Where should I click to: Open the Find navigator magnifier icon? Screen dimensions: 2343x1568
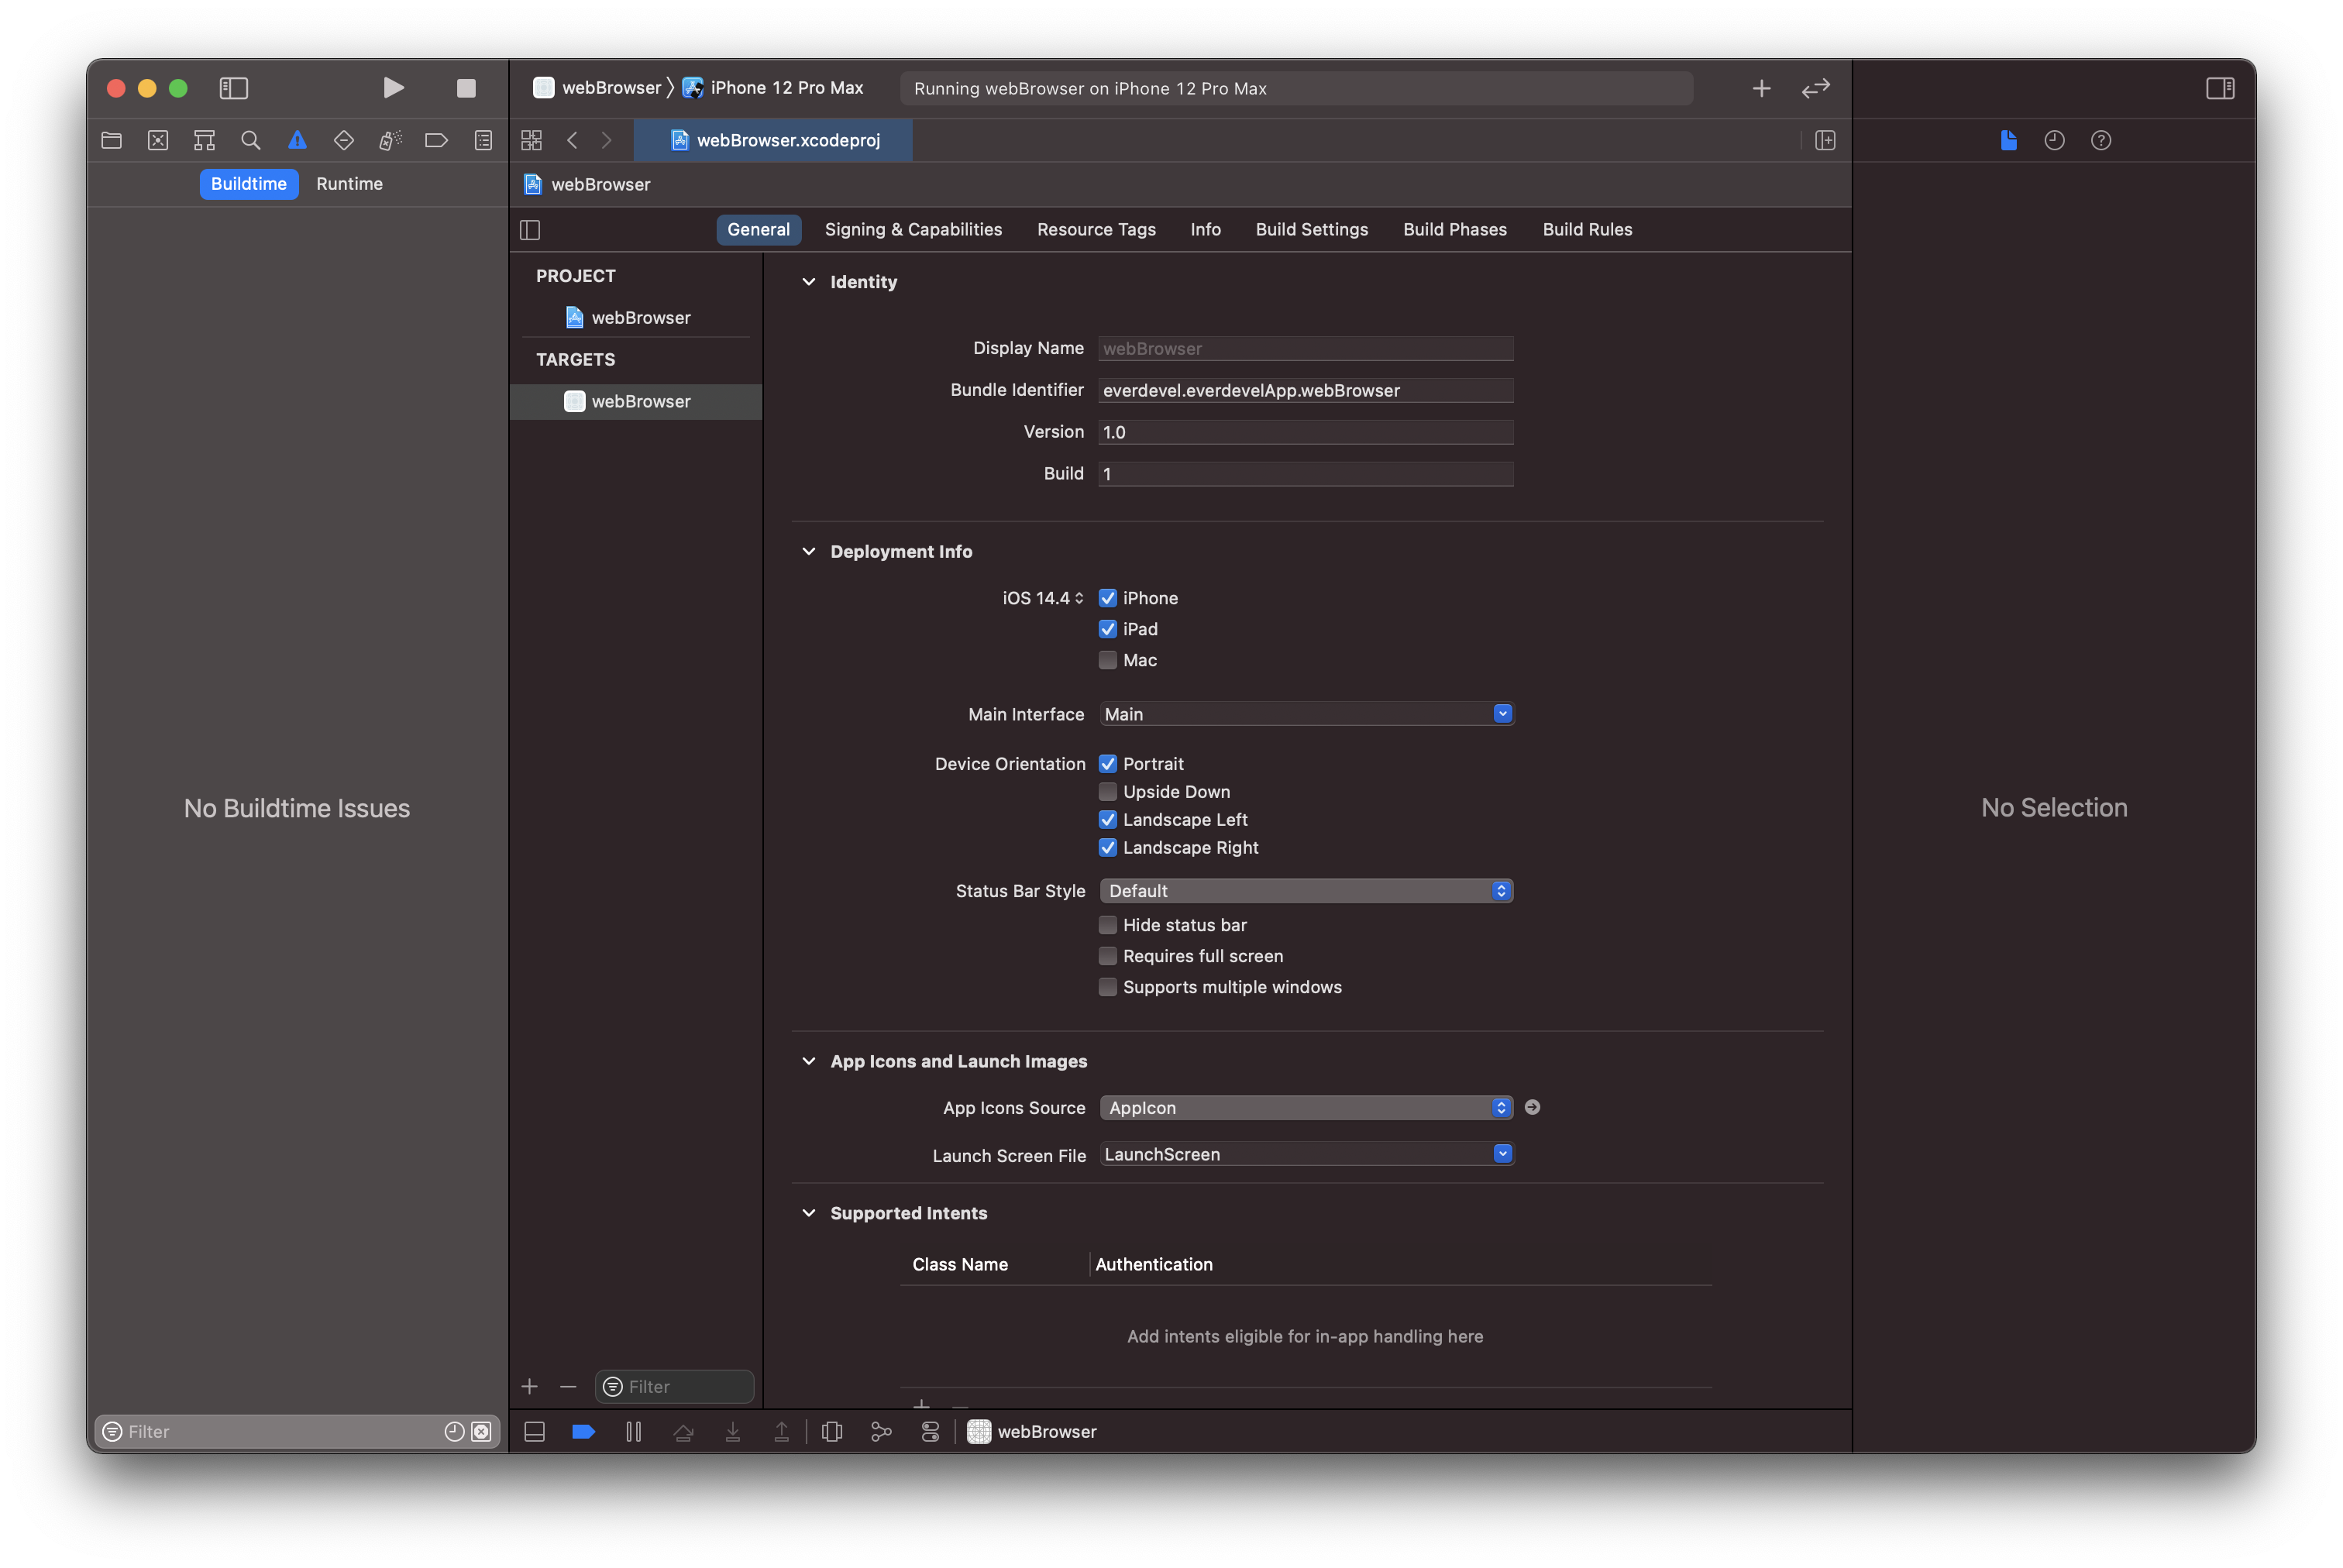point(251,140)
